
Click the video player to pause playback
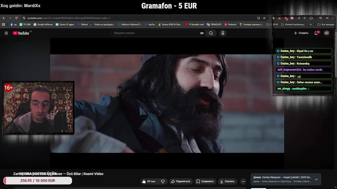point(167,103)
